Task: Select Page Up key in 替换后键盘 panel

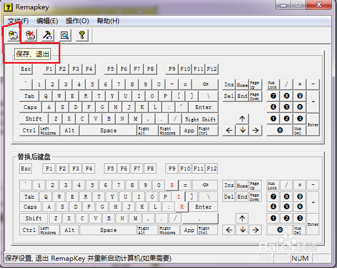Action: pyautogui.click(x=255, y=185)
